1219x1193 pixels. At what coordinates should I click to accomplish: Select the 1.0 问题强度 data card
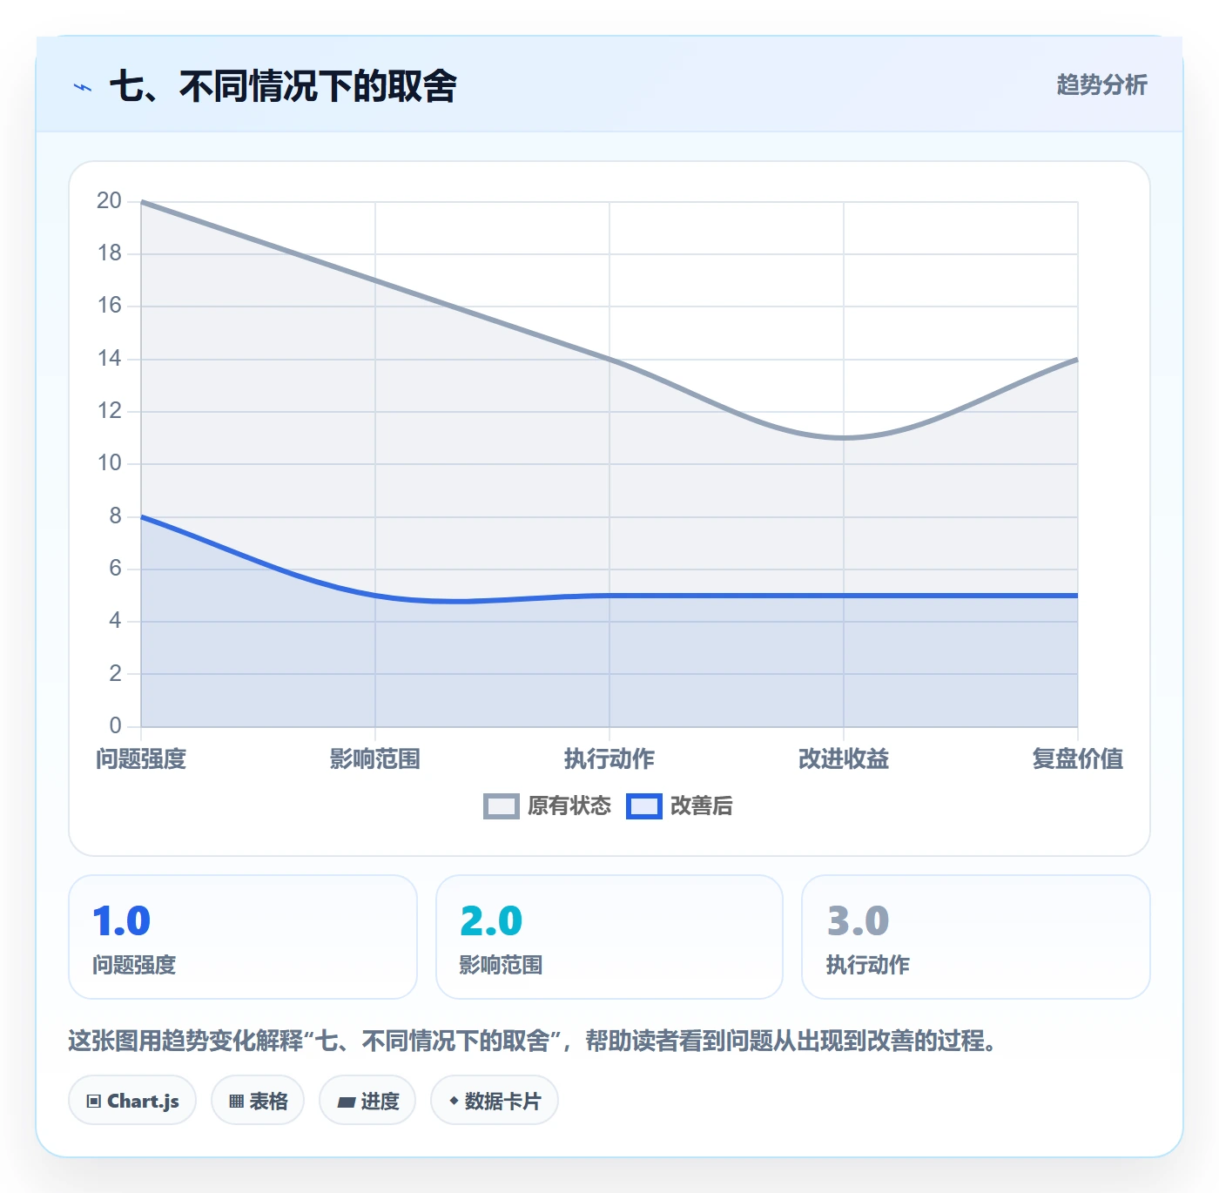click(x=243, y=937)
